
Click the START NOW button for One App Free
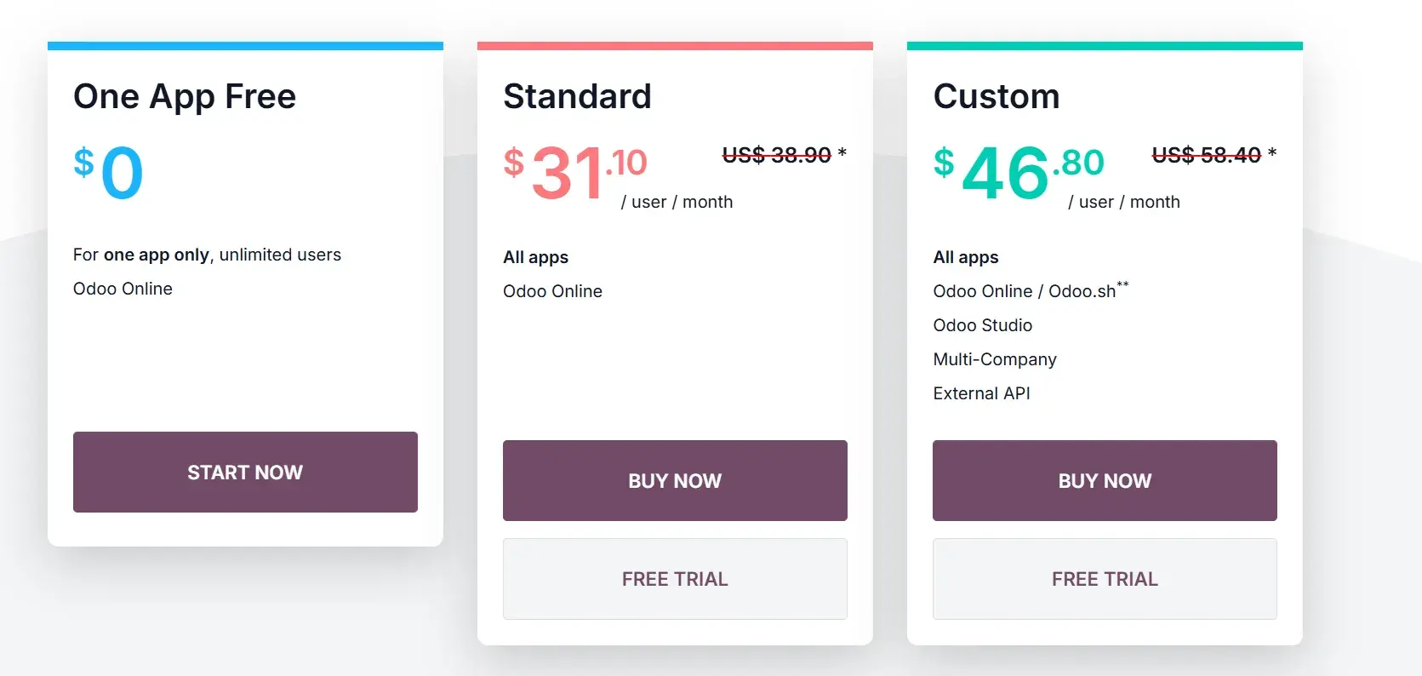pos(245,473)
